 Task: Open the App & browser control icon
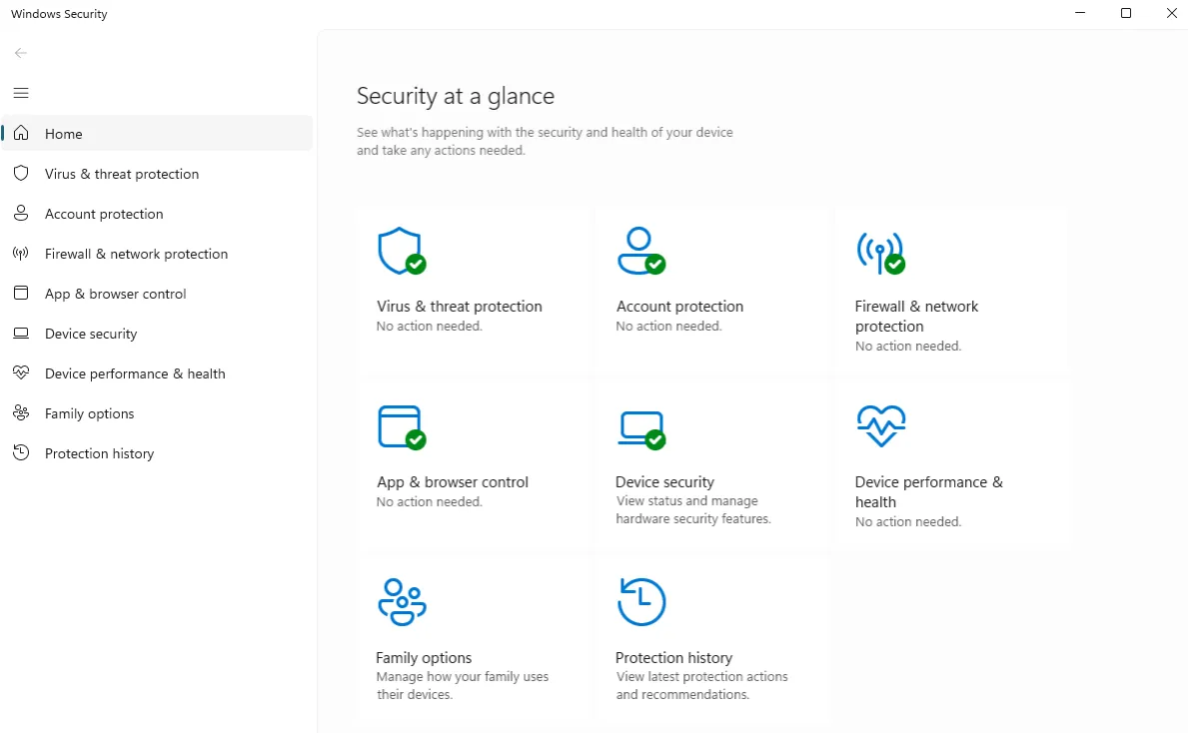point(401,425)
